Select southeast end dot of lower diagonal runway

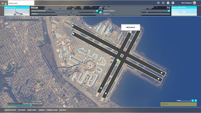[158, 79]
